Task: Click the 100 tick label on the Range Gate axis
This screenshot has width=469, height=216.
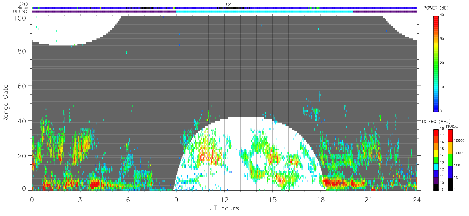Action: tap(21, 18)
